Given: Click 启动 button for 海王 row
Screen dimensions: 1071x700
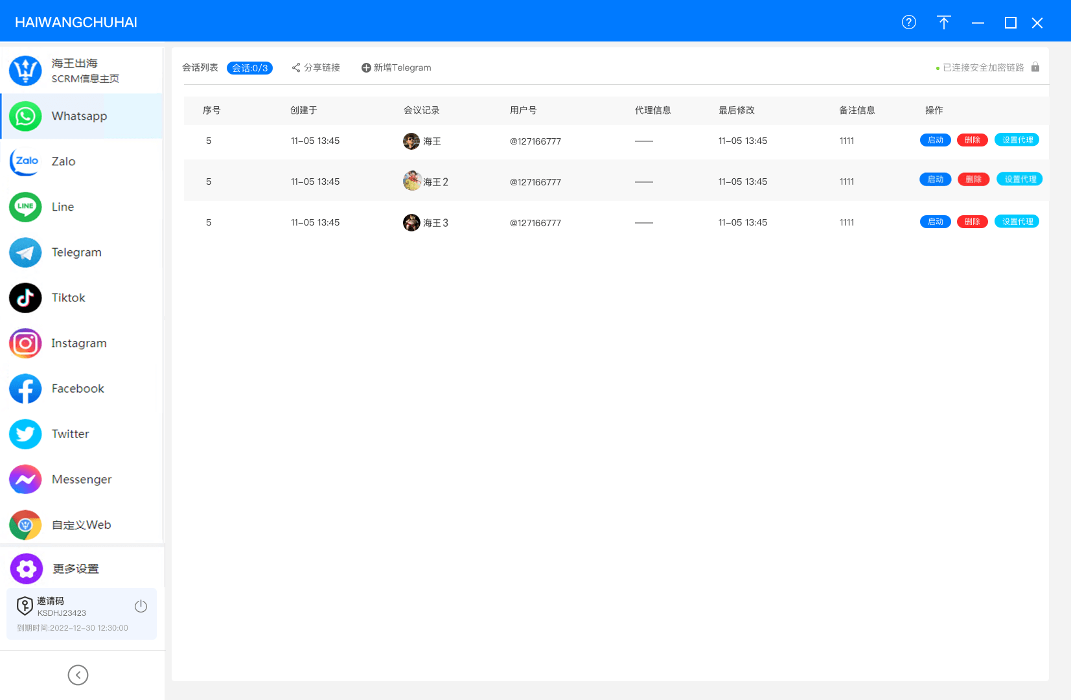Looking at the screenshot, I should coord(935,140).
